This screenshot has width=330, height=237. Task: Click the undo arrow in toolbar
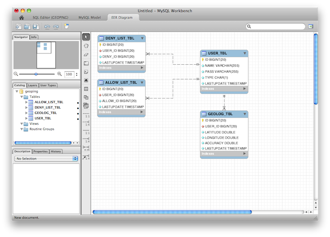(47, 27)
